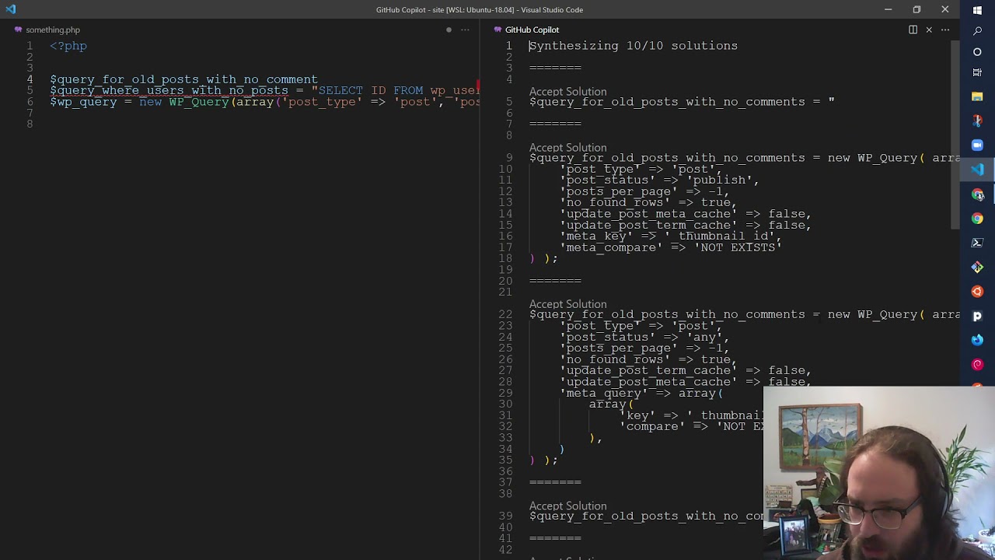Click the Copilot panel vertical scrollbar
This screenshot has height=560, width=995.
click(955, 134)
